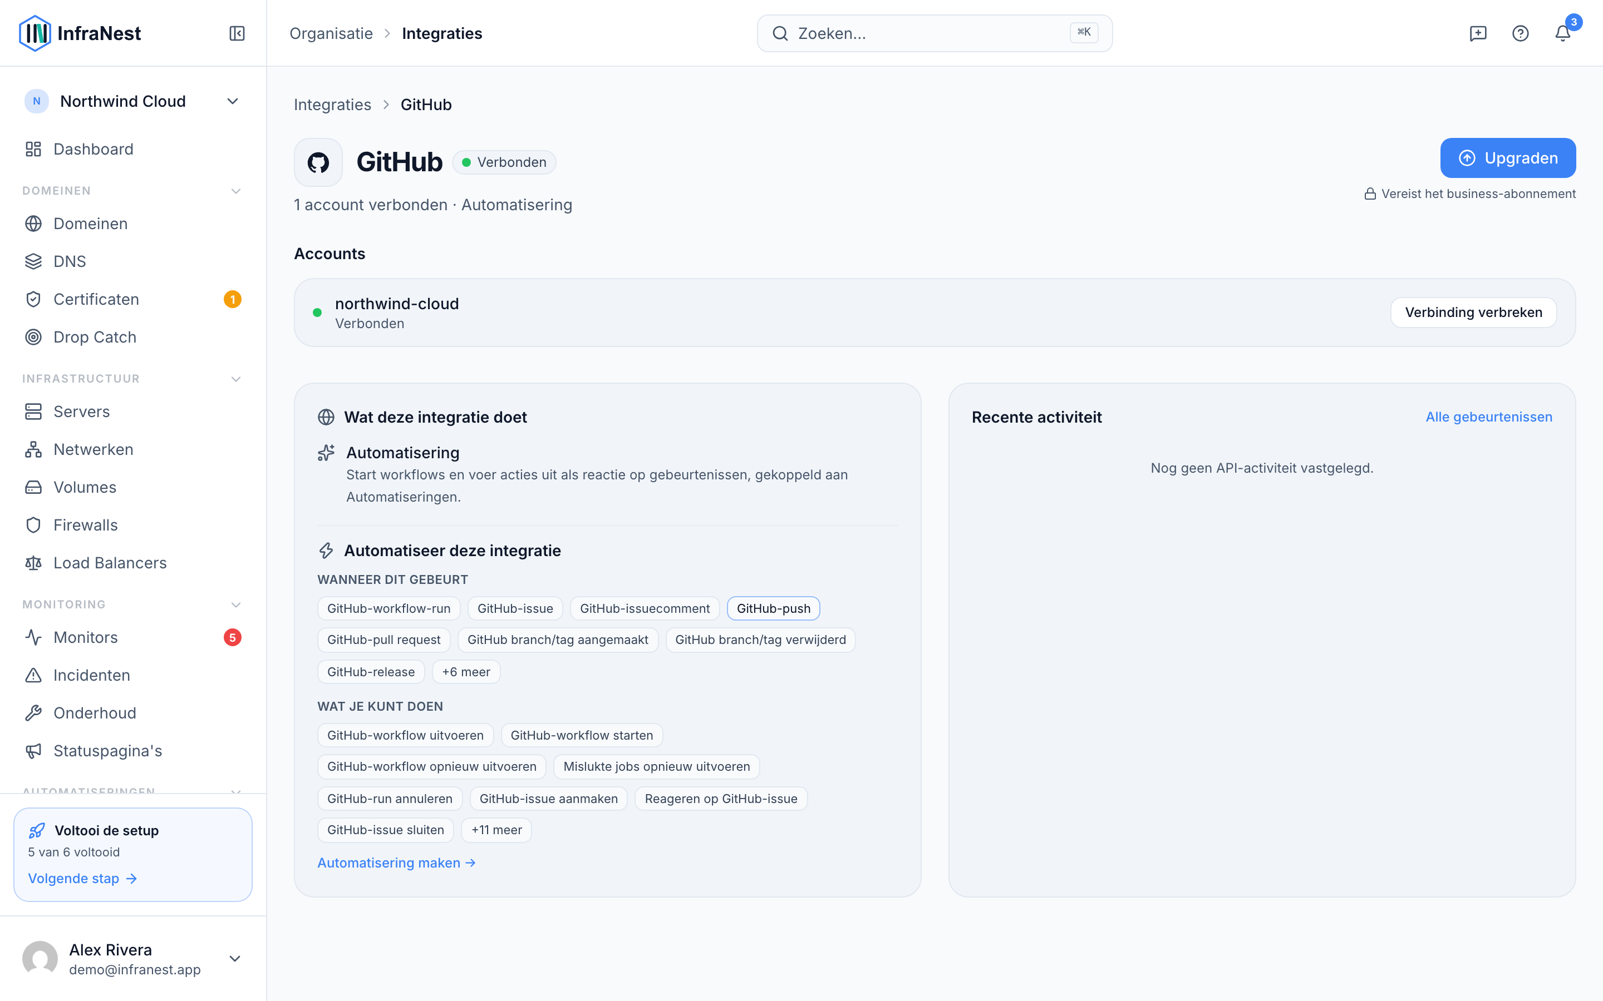Click the Servers icon

pos(33,412)
